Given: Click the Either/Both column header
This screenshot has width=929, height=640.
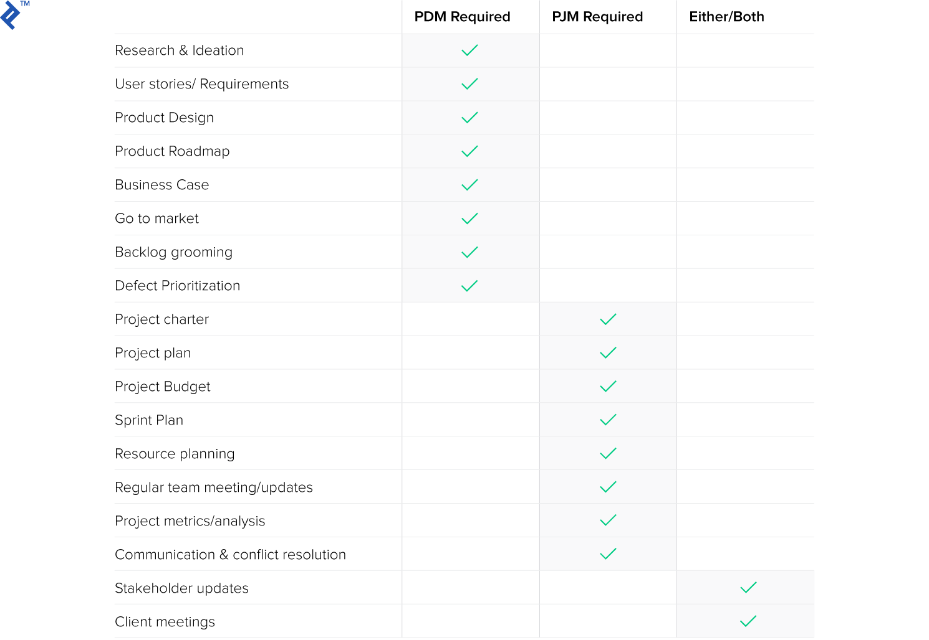Looking at the screenshot, I should [x=726, y=17].
